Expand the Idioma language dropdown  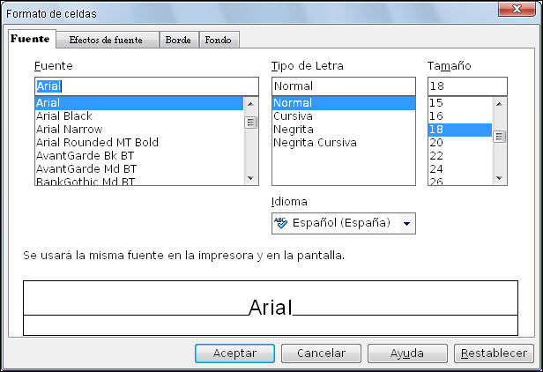pyautogui.click(x=406, y=223)
